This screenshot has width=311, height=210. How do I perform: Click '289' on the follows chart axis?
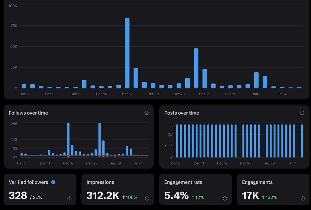[14, 124]
